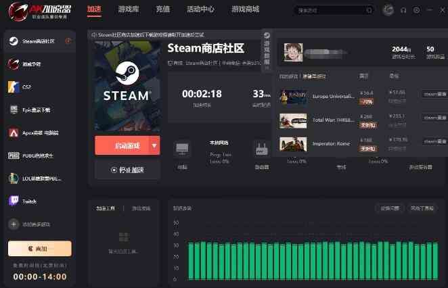Click first button above the latency chart
Image resolution: width=448 pixels, height=288 pixels.
tap(389, 208)
